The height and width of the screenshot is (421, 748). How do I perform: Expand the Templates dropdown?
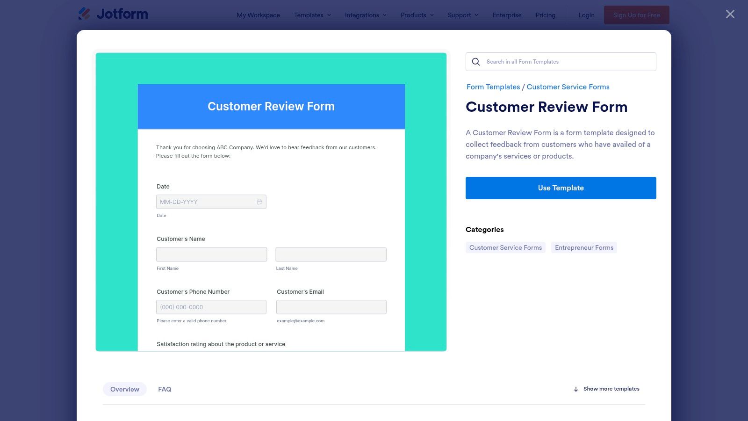(309, 15)
